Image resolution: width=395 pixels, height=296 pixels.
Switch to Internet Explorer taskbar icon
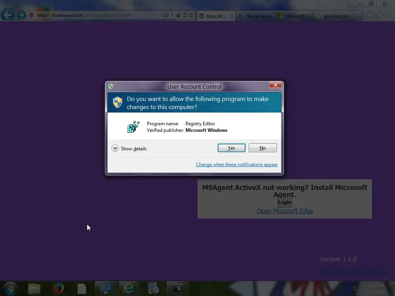128,288
